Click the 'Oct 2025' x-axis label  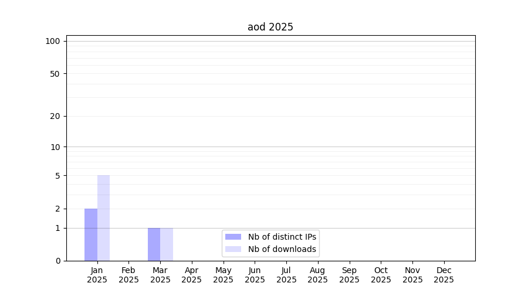point(381,275)
